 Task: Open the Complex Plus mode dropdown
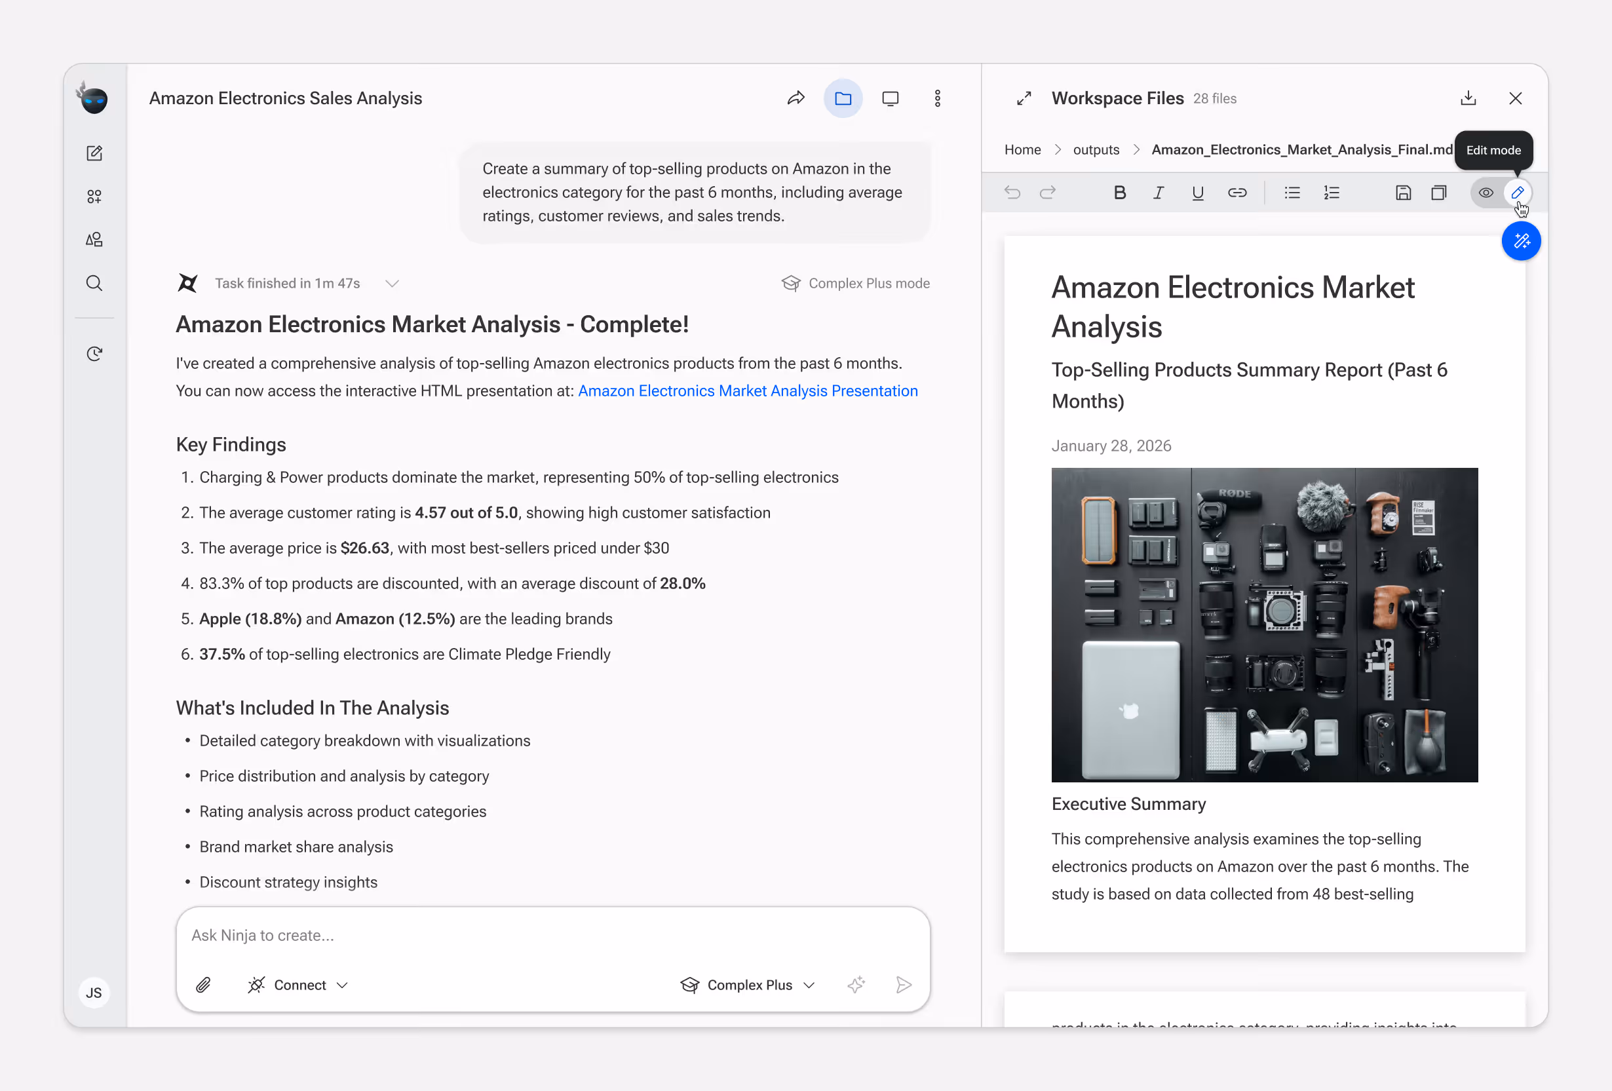point(748,985)
